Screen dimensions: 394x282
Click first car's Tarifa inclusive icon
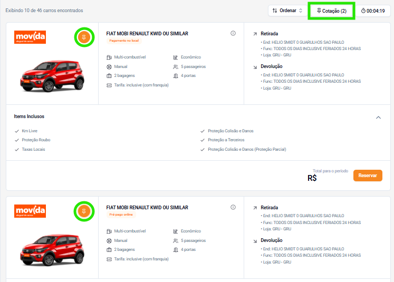point(109,85)
